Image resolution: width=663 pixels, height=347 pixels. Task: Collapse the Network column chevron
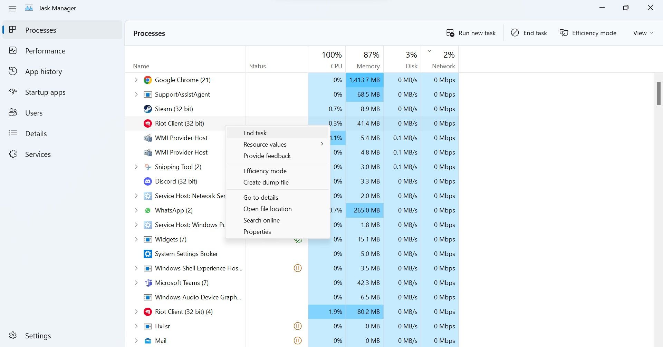click(x=429, y=50)
